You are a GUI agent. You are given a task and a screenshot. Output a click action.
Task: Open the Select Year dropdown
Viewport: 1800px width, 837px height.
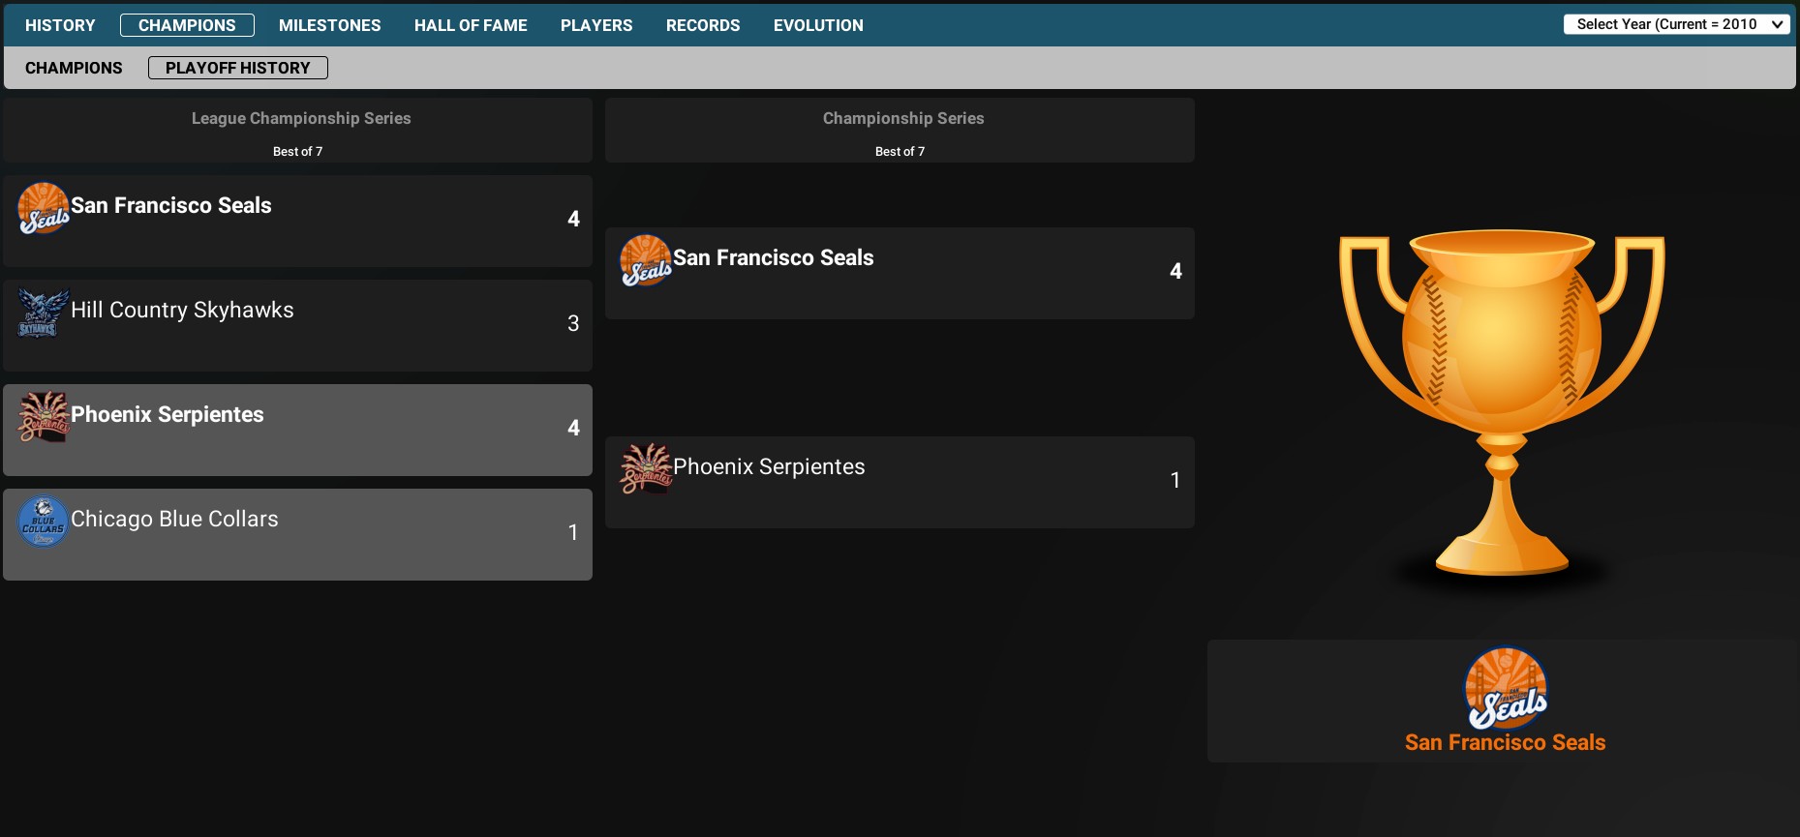point(1676,24)
